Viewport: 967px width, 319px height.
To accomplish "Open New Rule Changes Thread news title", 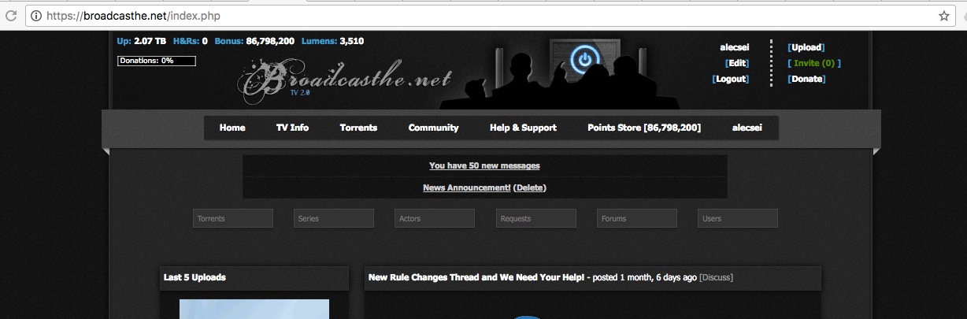I will 476,277.
